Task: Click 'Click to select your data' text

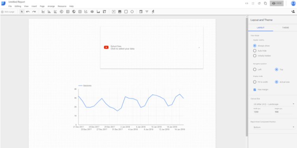Action: pos(123,49)
